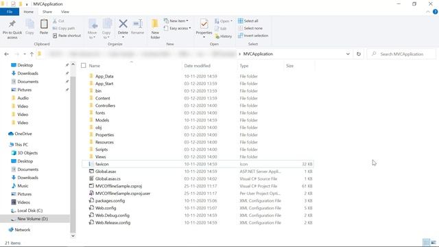439x247 pixels.
Task: Click the Edit command in ribbon
Action: pos(221,29)
